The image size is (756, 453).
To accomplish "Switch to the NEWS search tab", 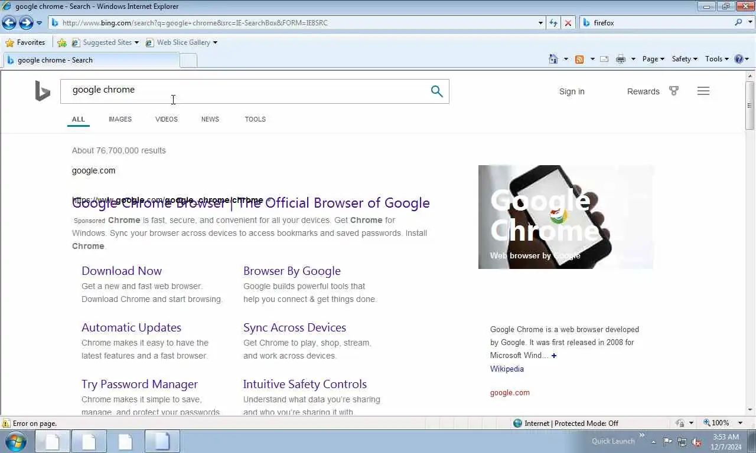I will (x=210, y=119).
